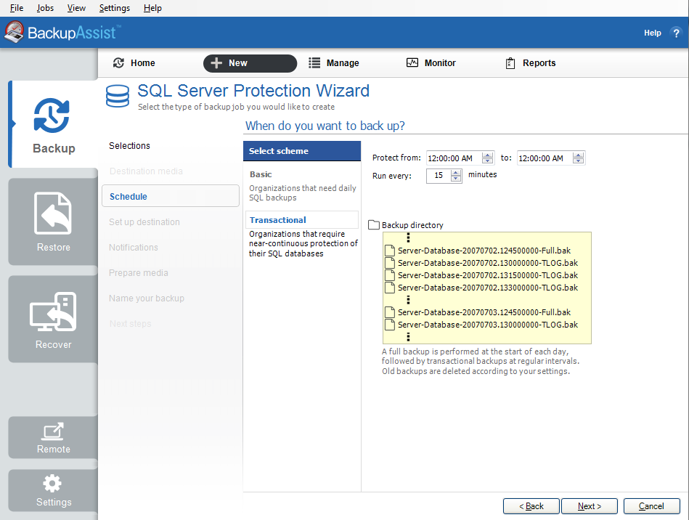Click the Next button
Screen dimensions: 689x520
[x=590, y=506]
